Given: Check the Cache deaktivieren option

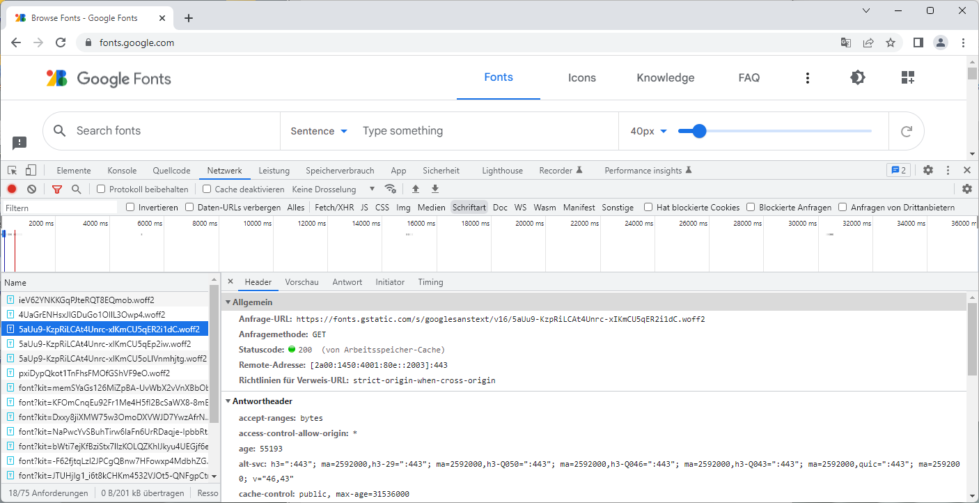Looking at the screenshot, I should [x=207, y=189].
